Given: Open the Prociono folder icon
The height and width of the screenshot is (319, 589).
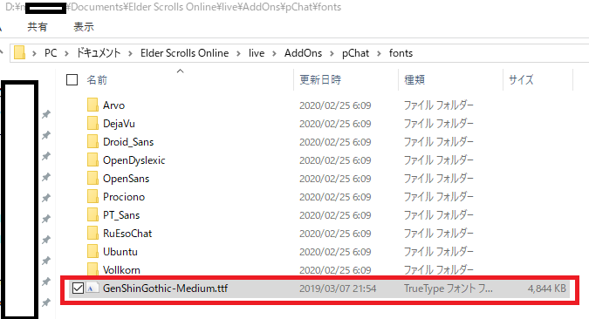Looking at the screenshot, I should click(x=92, y=197).
